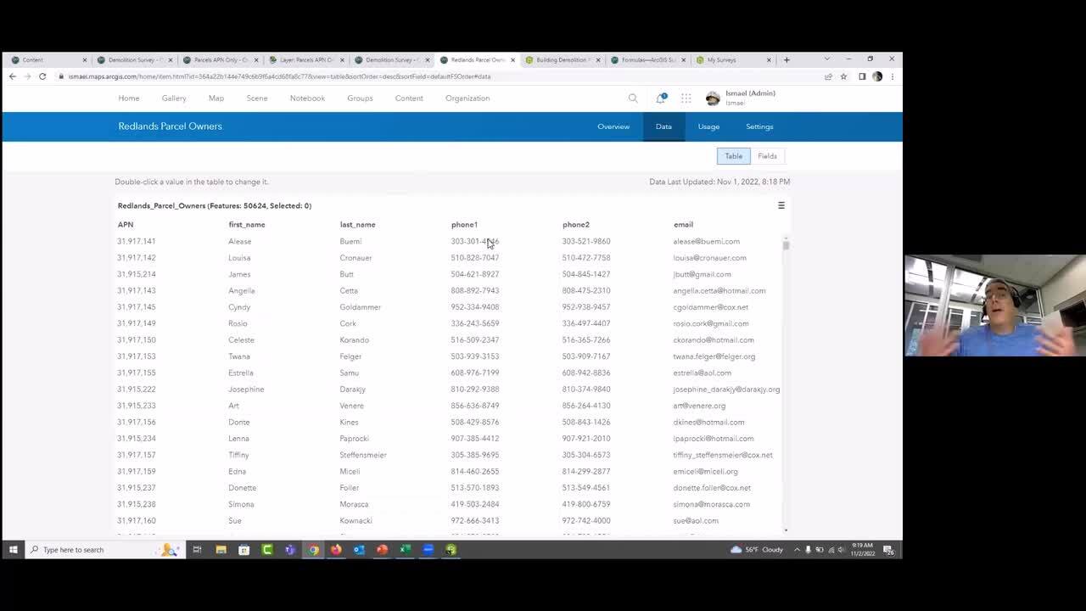Open a new browser tab
This screenshot has width=1086, height=611.
(x=787, y=59)
